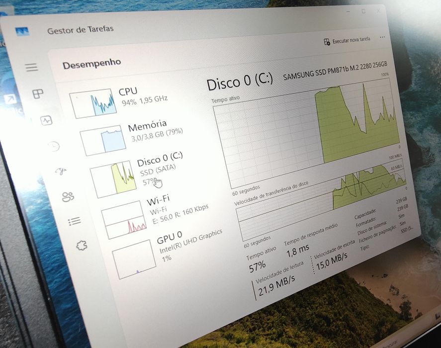
Task: Click SAMSUNG SSD PM871b model name
Action: [335, 71]
